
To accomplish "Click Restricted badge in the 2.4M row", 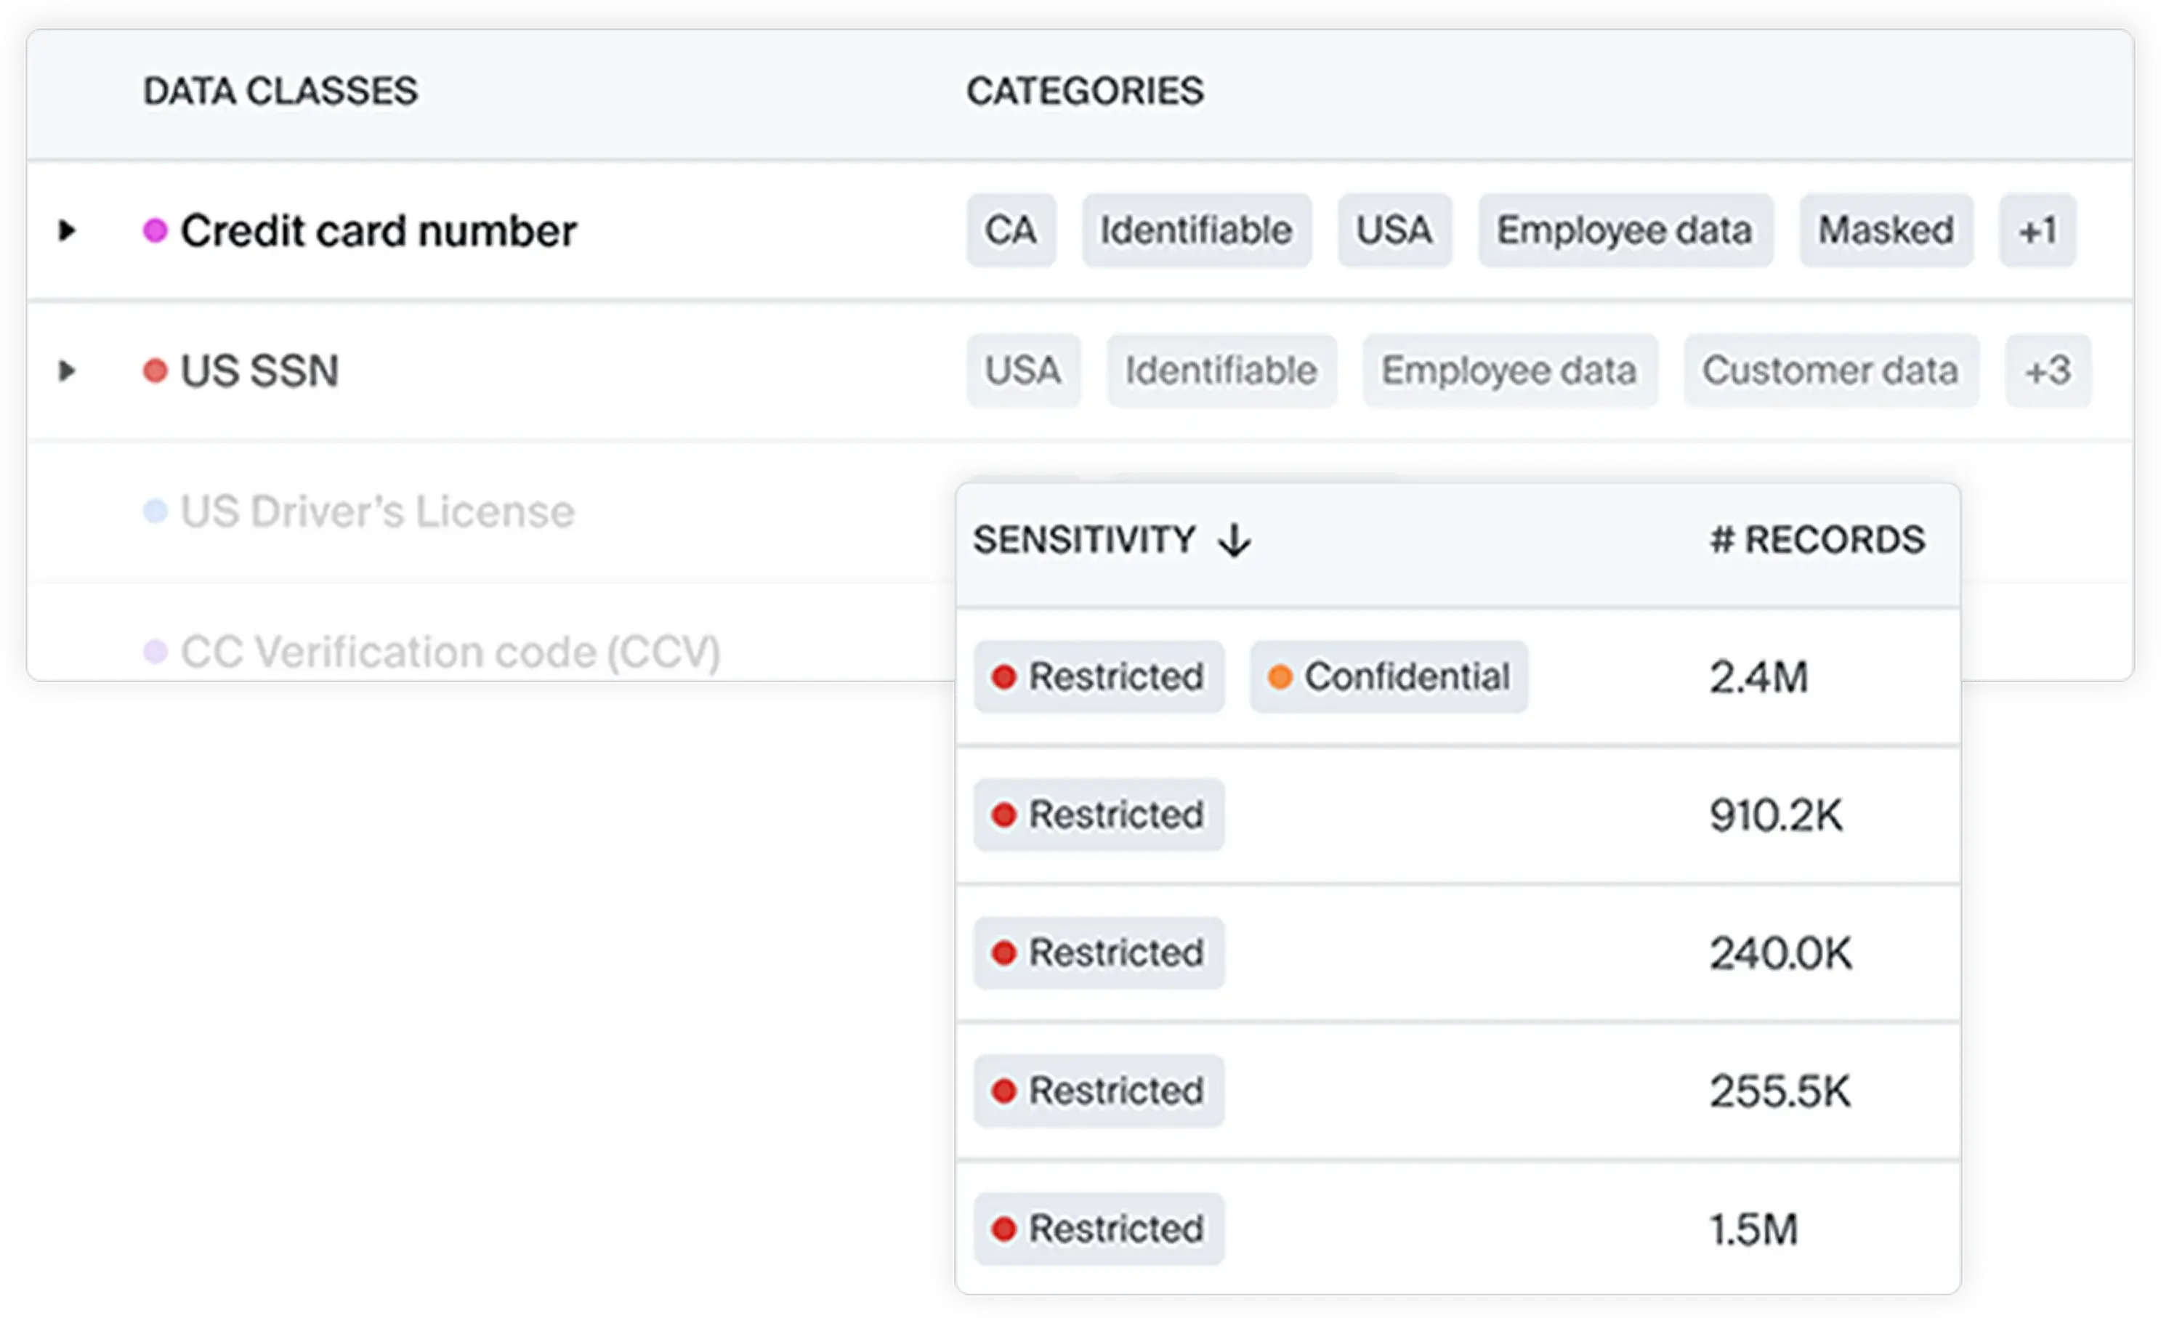I will pos(1098,677).
